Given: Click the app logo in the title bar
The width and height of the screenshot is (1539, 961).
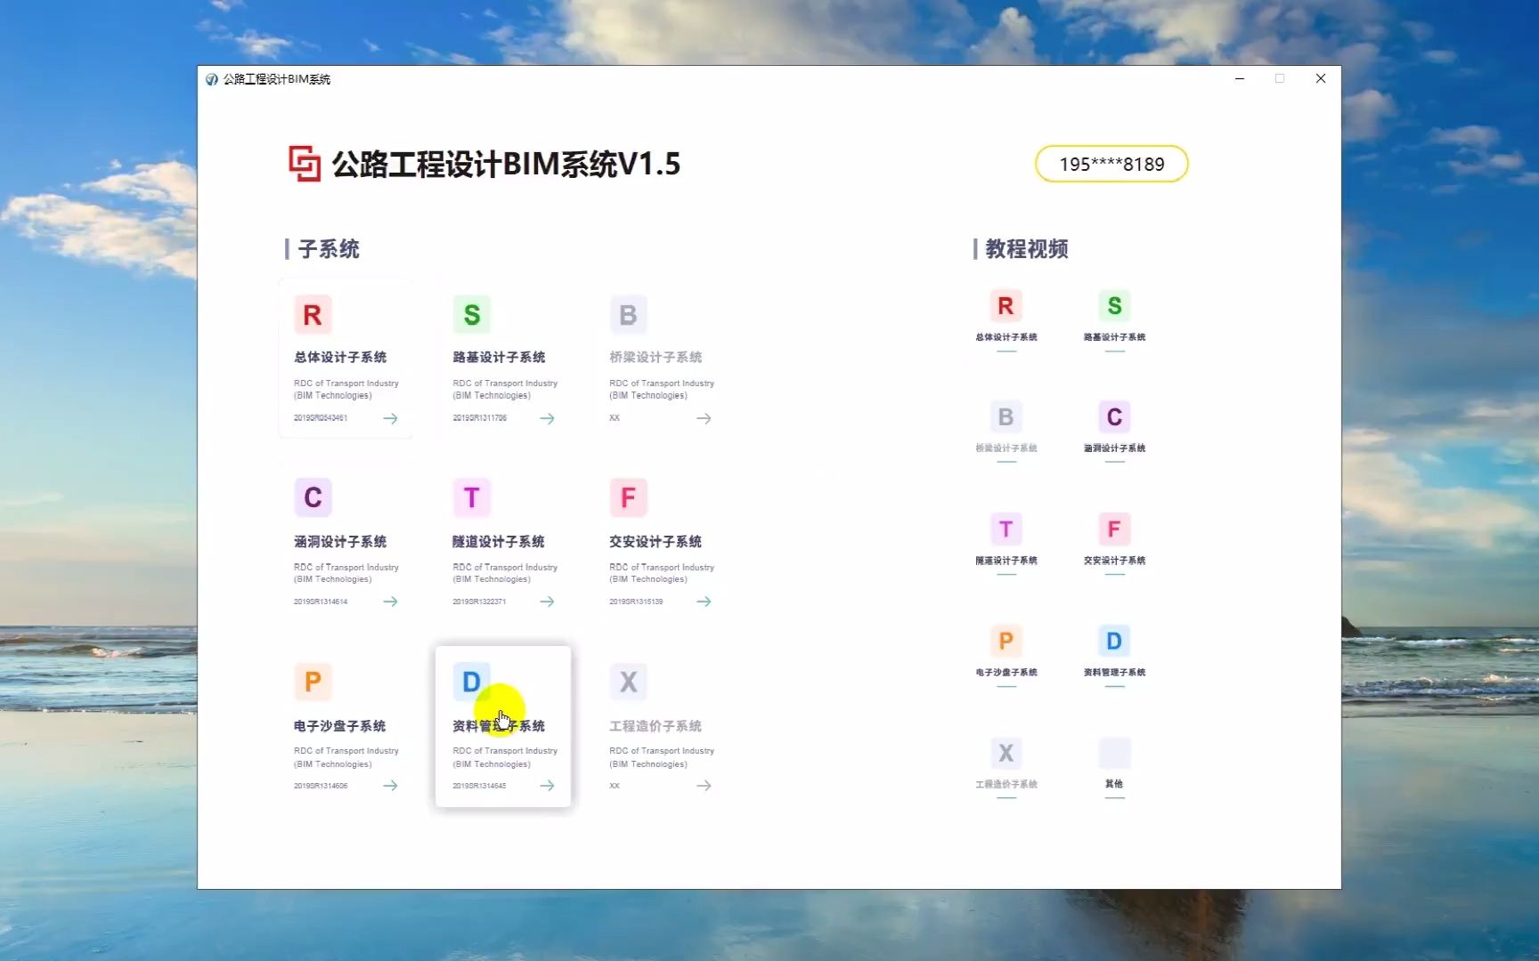Looking at the screenshot, I should point(212,78).
